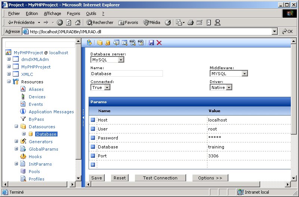This screenshot has width=299, height=197.
Task: Click the Options >> button
Action: (x=210, y=178)
